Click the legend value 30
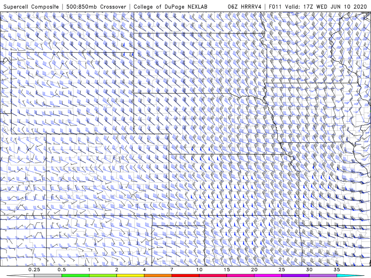Image resolution: width=371 pixels, height=278 pixels. tap(309, 270)
